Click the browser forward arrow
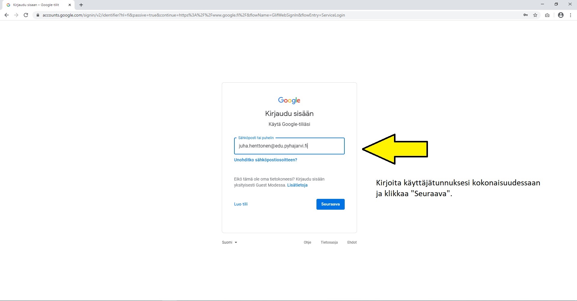 point(16,15)
